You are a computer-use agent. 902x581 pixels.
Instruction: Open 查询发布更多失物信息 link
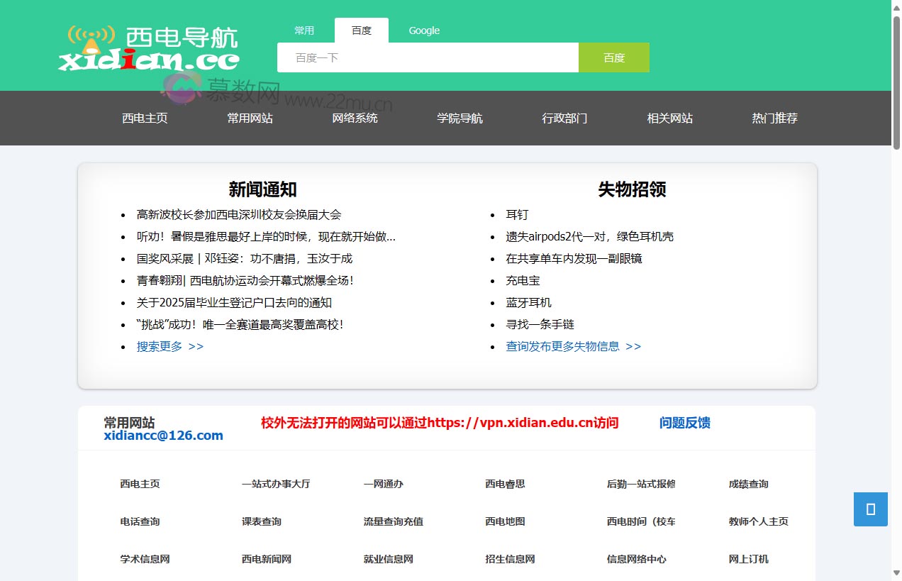pyautogui.click(x=573, y=346)
